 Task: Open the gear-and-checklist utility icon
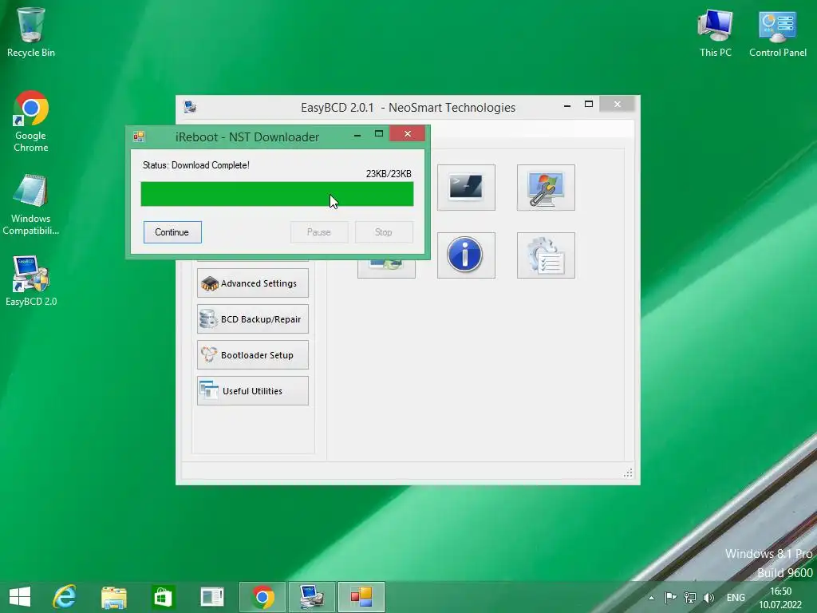click(546, 255)
